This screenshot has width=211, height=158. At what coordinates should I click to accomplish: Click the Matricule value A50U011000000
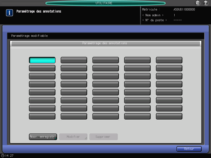pos(184,9)
